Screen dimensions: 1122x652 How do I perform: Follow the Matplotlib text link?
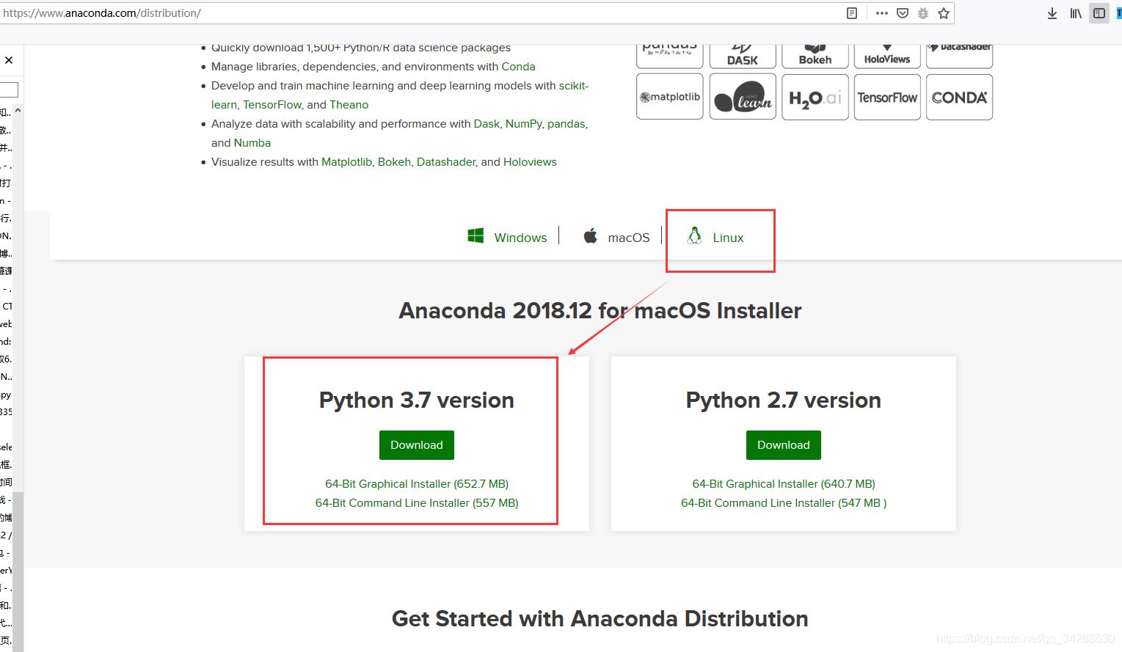346,162
